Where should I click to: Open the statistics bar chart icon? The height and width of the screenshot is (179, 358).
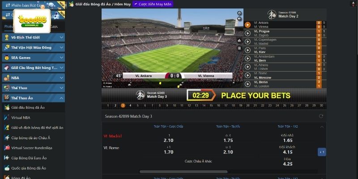[x=239, y=40]
